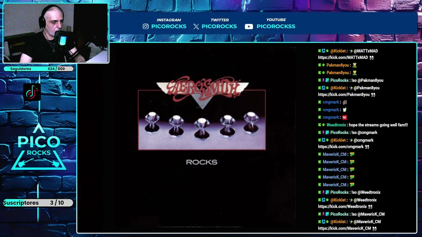
Task: Click the Pico Rocks triangle logo
Action: tap(39, 146)
